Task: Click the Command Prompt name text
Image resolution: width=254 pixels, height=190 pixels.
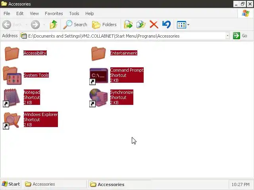Action: coord(127,70)
